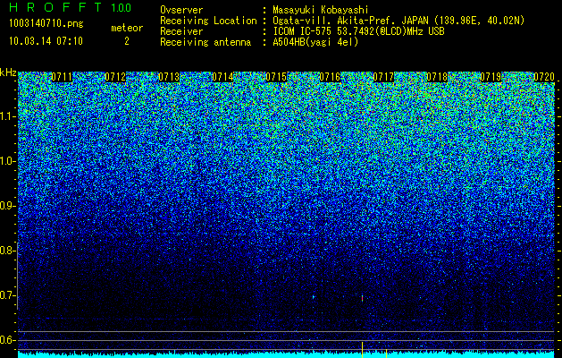562x358 pixels.
Task: Click the 0.6 kHz axis label
Action: coord(7,340)
